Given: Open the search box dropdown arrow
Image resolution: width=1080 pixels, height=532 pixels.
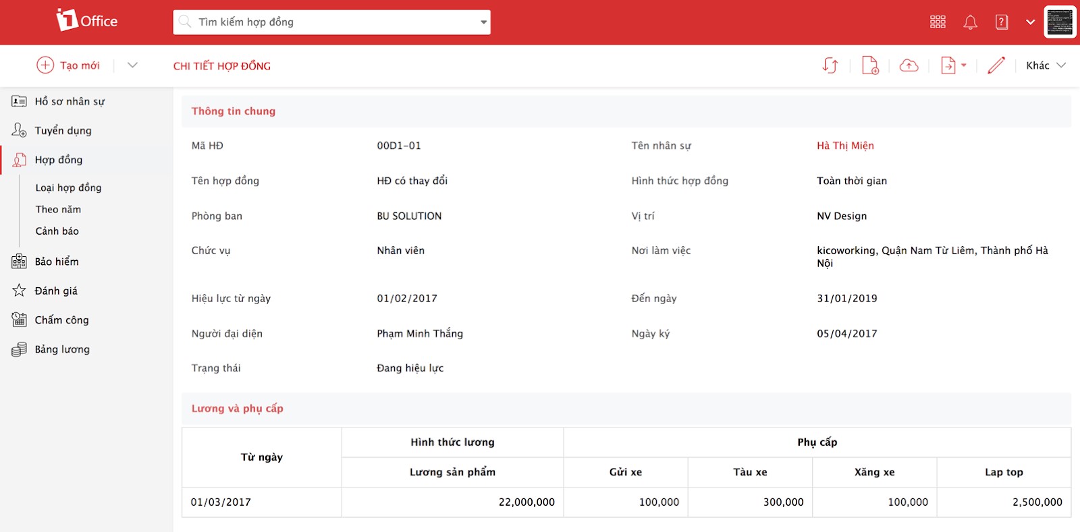Looking at the screenshot, I should click(483, 22).
